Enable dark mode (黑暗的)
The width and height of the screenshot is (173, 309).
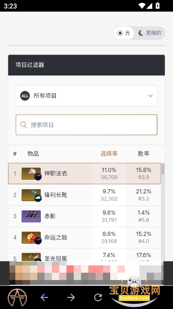tap(150, 33)
